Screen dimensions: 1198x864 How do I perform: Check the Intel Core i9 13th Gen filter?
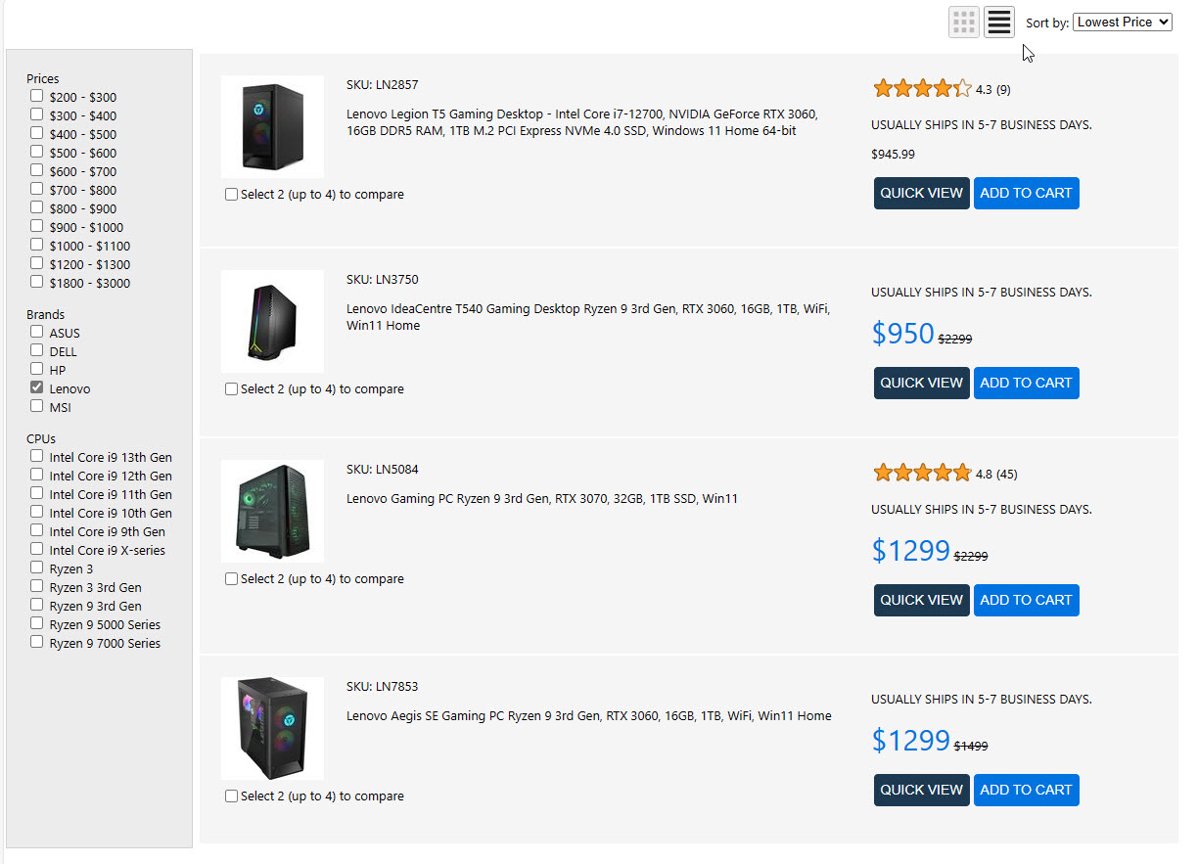point(37,456)
